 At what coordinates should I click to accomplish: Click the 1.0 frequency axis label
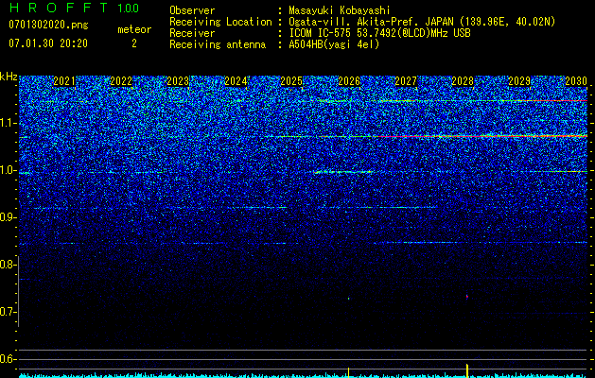(x=7, y=170)
